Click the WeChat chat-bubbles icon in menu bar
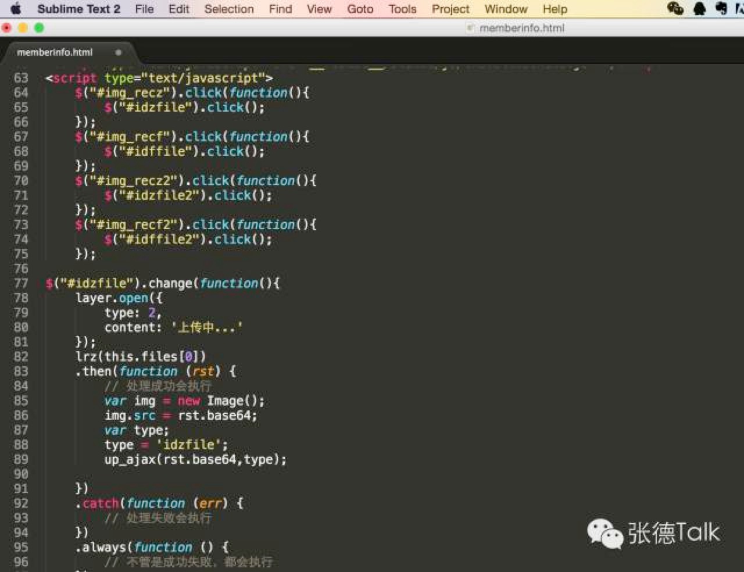The height and width of the screenshot is (572, 744). click(675, 8)
